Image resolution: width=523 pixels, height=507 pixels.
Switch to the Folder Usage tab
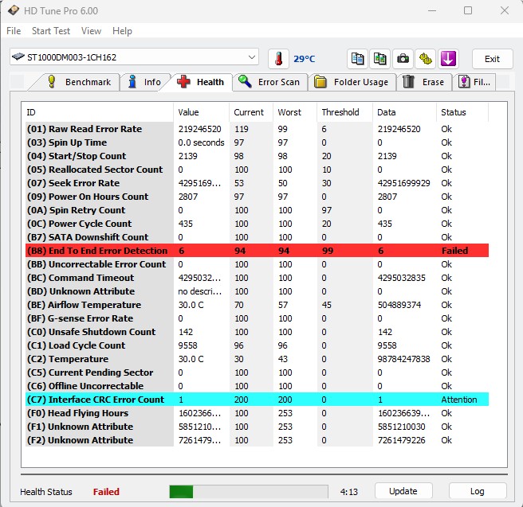coord(352,82)
